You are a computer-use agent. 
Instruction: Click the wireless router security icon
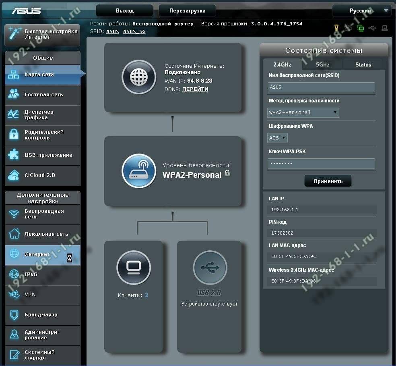pos(138,171)
